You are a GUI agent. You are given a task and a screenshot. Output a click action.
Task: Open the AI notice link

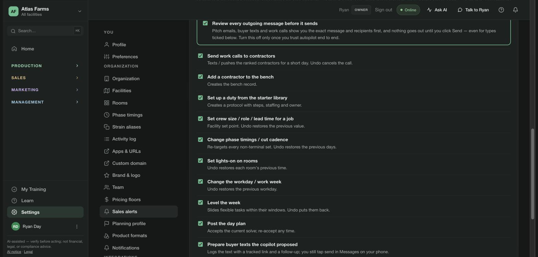pos(14,252)
